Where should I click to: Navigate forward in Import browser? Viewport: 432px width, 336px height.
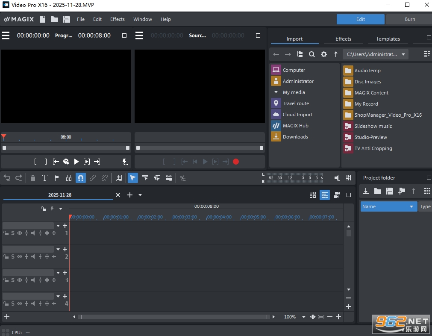point(288,54)
